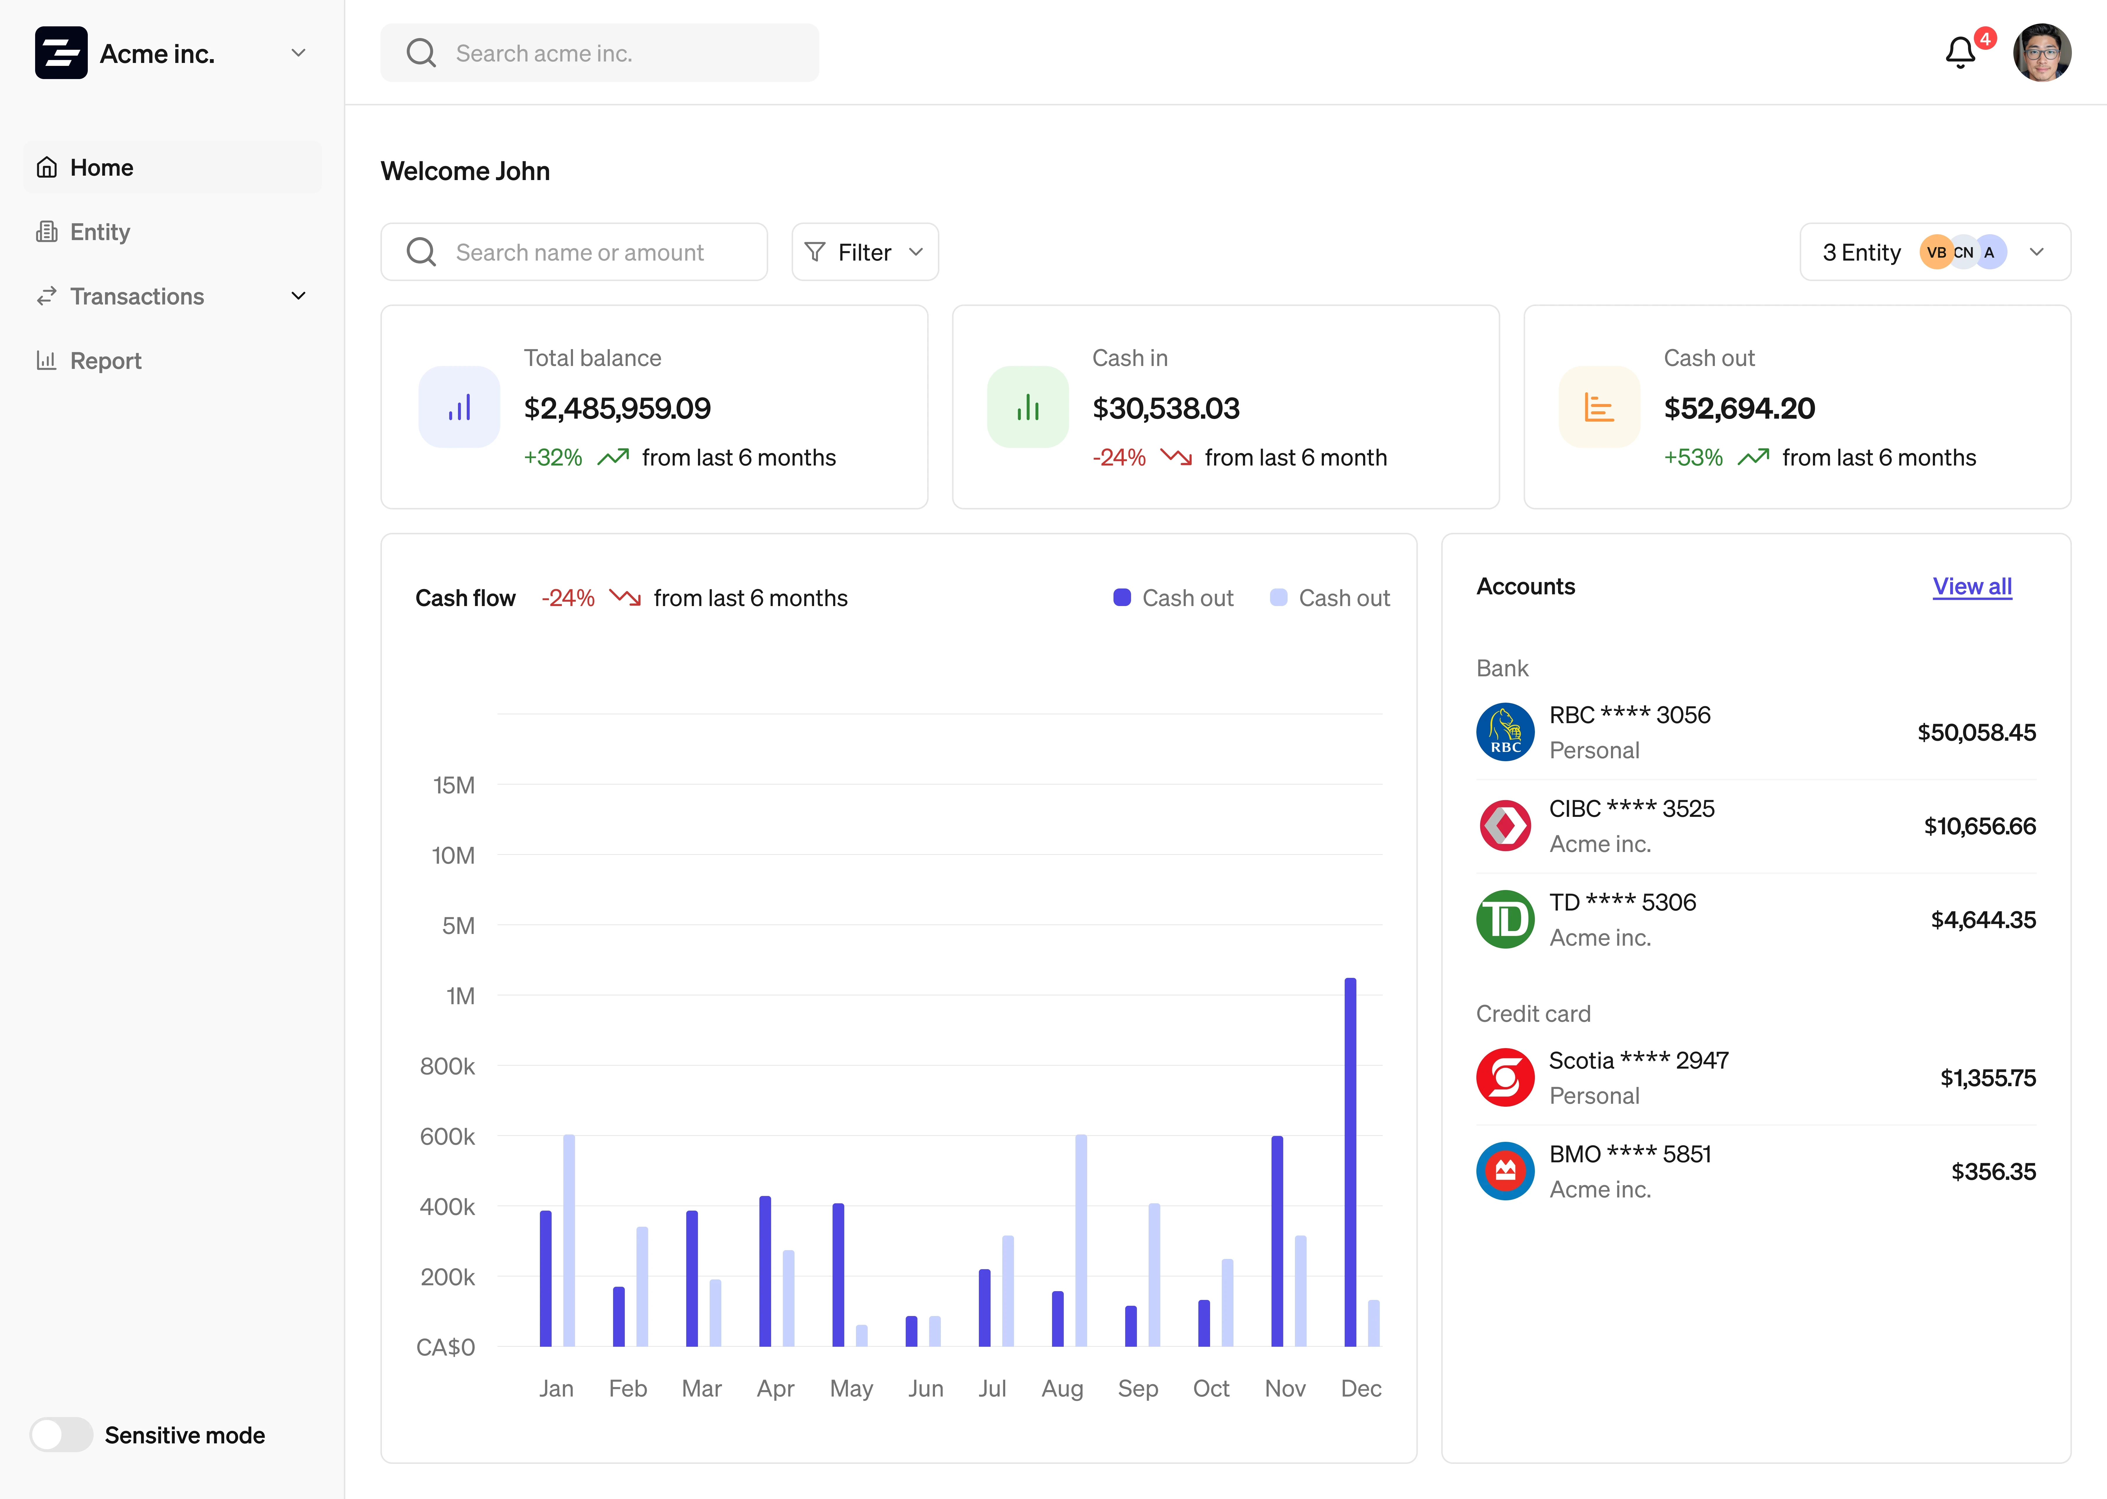
Task: Open the Filter dropdown
Action: (x=864, y=252)
